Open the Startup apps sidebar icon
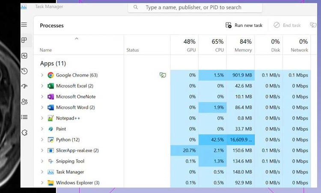321x193 pixels. (x=24, y=86)
